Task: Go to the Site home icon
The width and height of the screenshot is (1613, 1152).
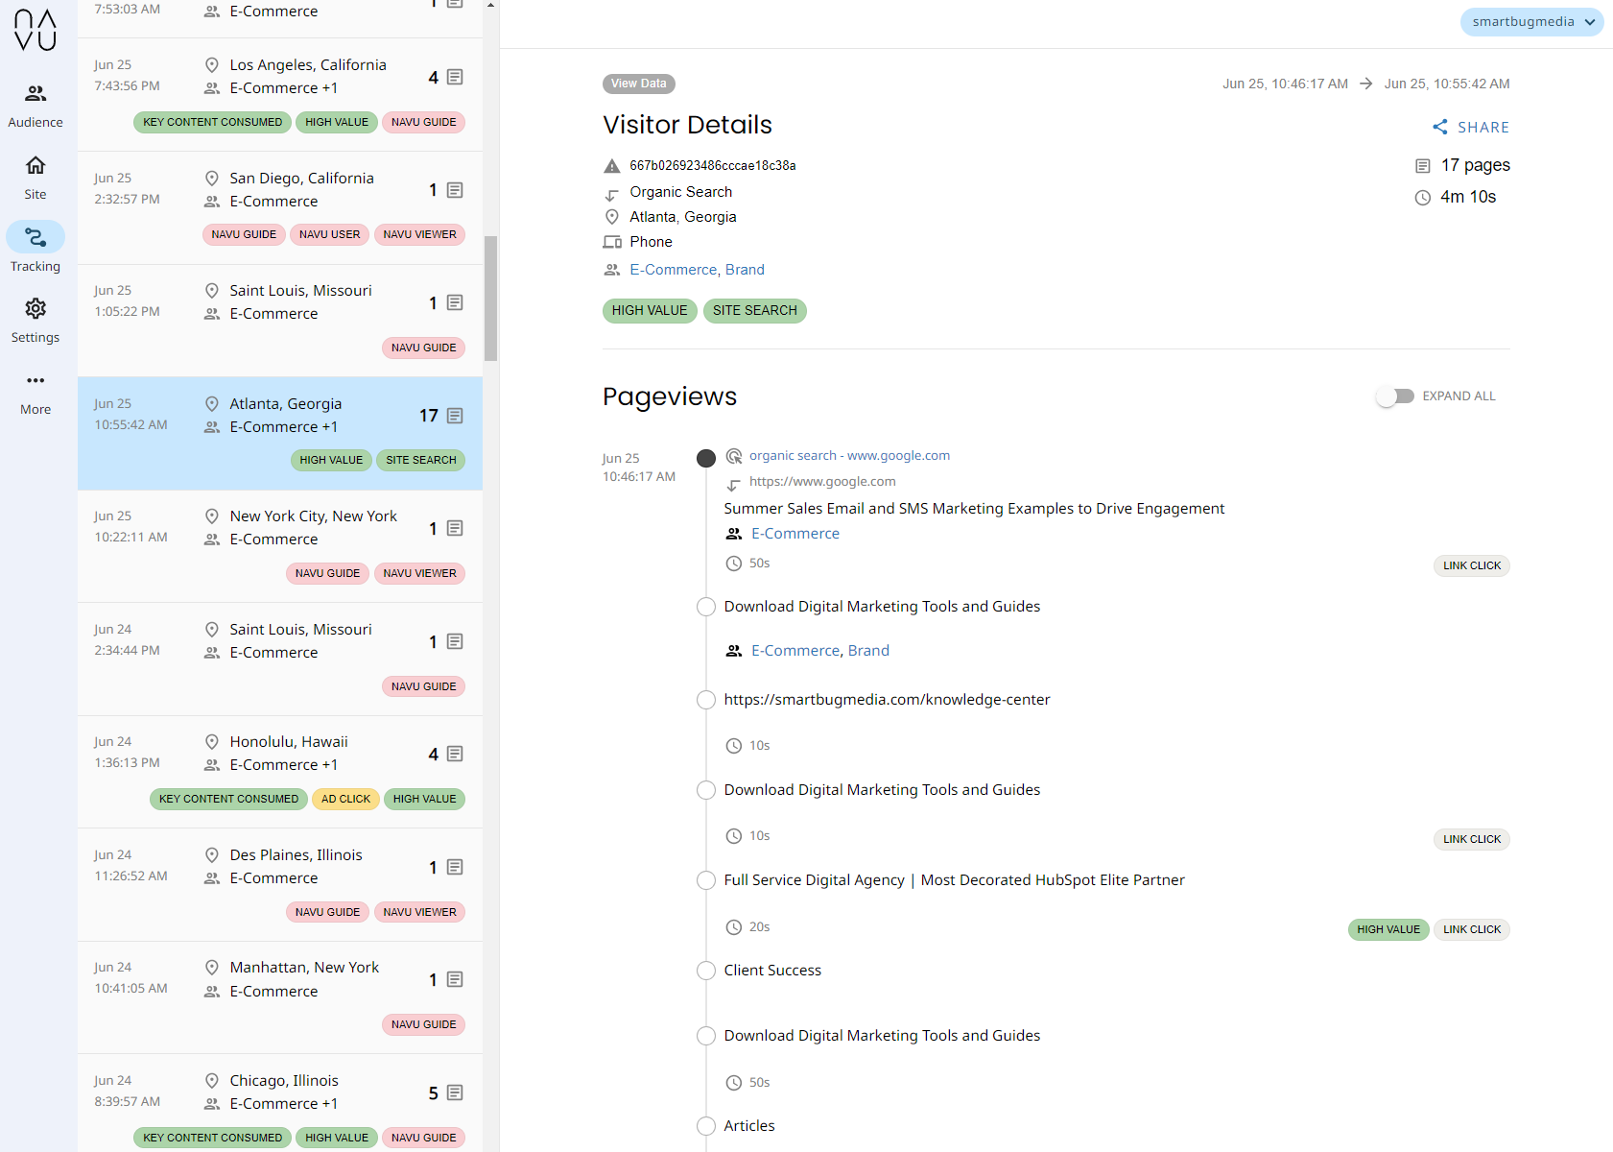Action: click(x=36, y=166)
